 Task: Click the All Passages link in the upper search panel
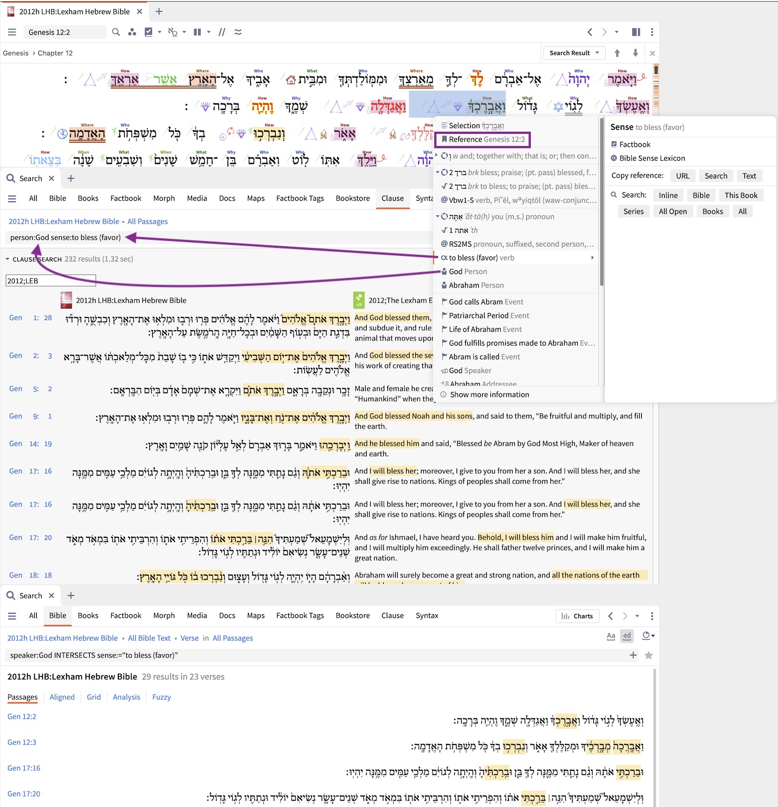point(148,221)
